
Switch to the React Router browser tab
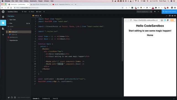[x=40, y=4]
